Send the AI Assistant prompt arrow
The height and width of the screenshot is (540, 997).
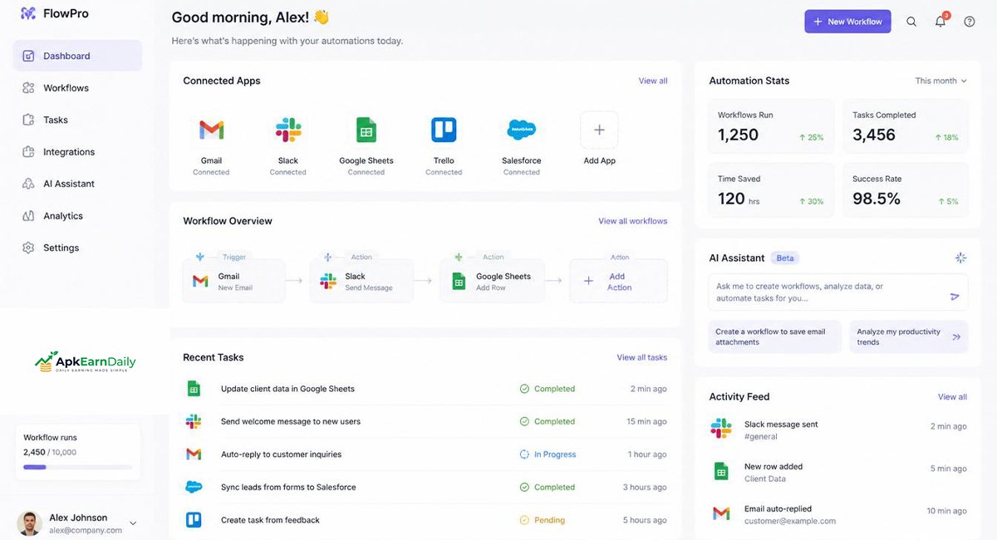coord(955,297)
